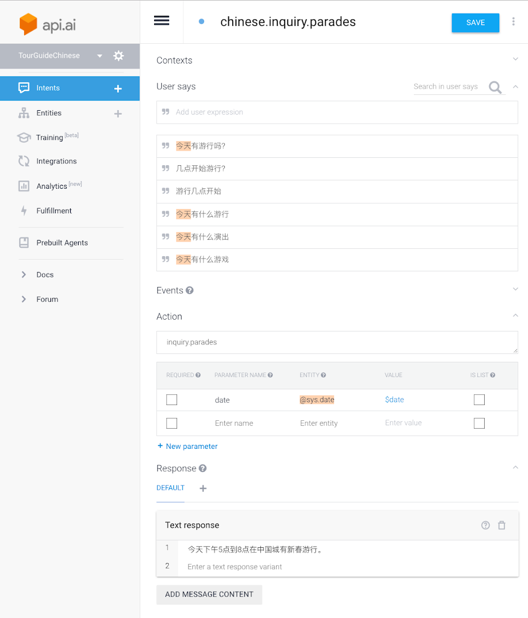Open the Training beta section
The height and width of the screenshot is (618, 528).
coord(50,137)
